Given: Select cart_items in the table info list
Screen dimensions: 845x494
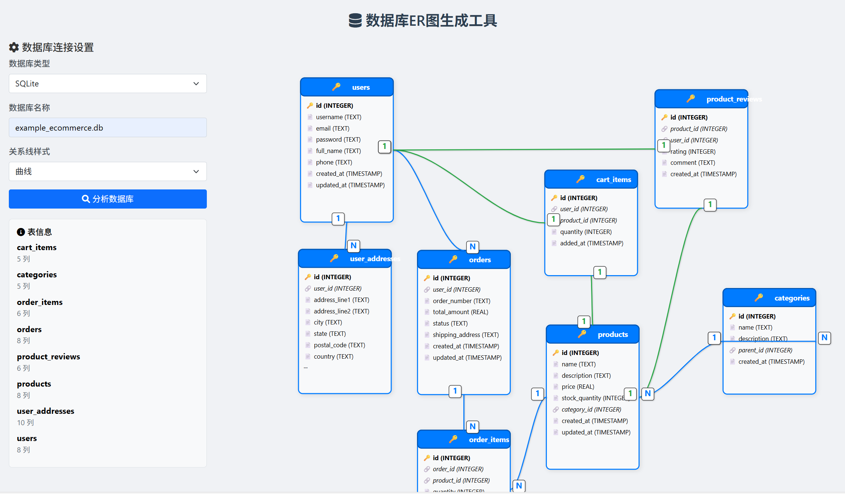Looking at the screenshot, I should (37, 248).
